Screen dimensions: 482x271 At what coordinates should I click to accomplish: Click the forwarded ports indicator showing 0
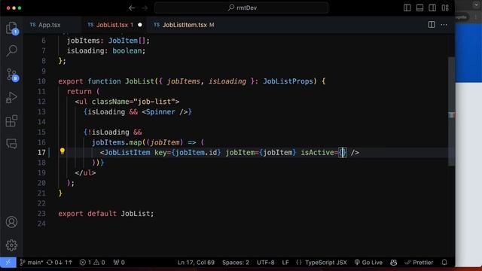[x=119, y=263]
